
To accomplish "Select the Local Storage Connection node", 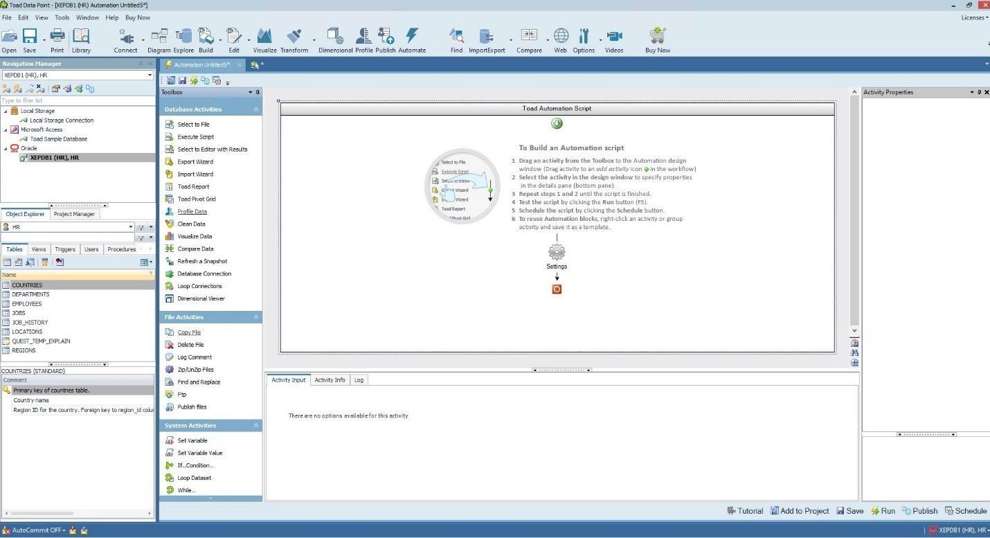I will (61, 120).
